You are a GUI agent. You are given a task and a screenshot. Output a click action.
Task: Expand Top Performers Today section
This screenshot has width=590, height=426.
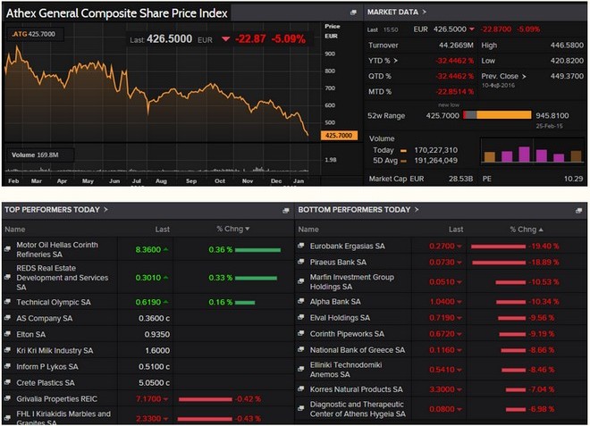[105, 209]
